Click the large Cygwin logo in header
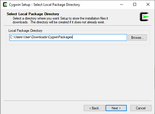The image size is (155, 114). [x=144, y=17]
